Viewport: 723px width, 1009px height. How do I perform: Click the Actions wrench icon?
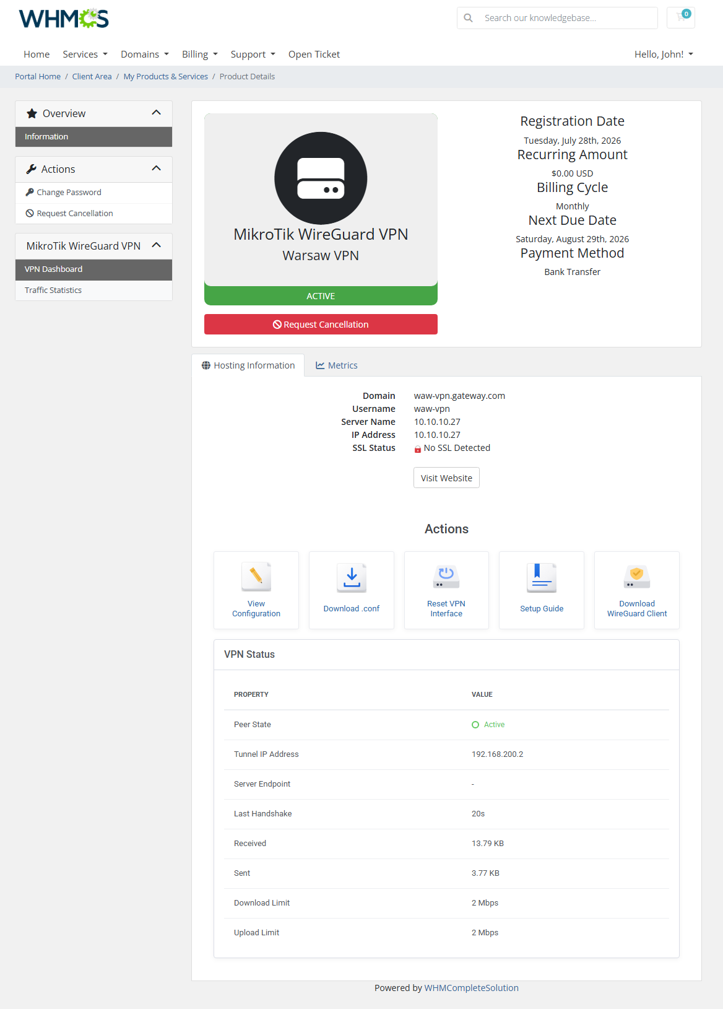coord(31,169)
